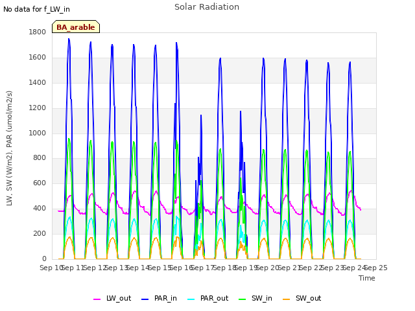Click the PAR_in legend entry
Viewport: 415px width, 311px height.
[159, 298]
